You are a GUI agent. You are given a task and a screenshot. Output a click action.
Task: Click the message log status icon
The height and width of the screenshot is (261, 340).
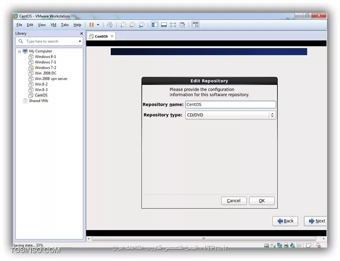[308, 245]
